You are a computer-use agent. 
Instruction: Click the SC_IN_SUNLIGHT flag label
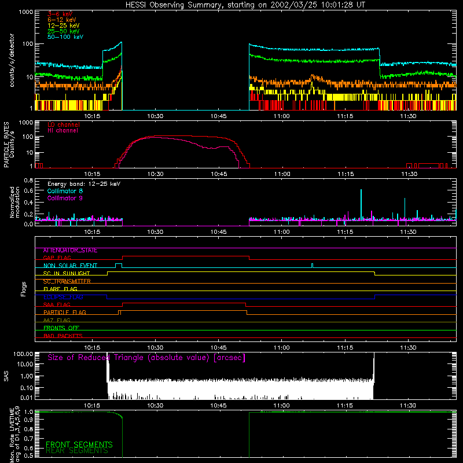click(67, 273)
